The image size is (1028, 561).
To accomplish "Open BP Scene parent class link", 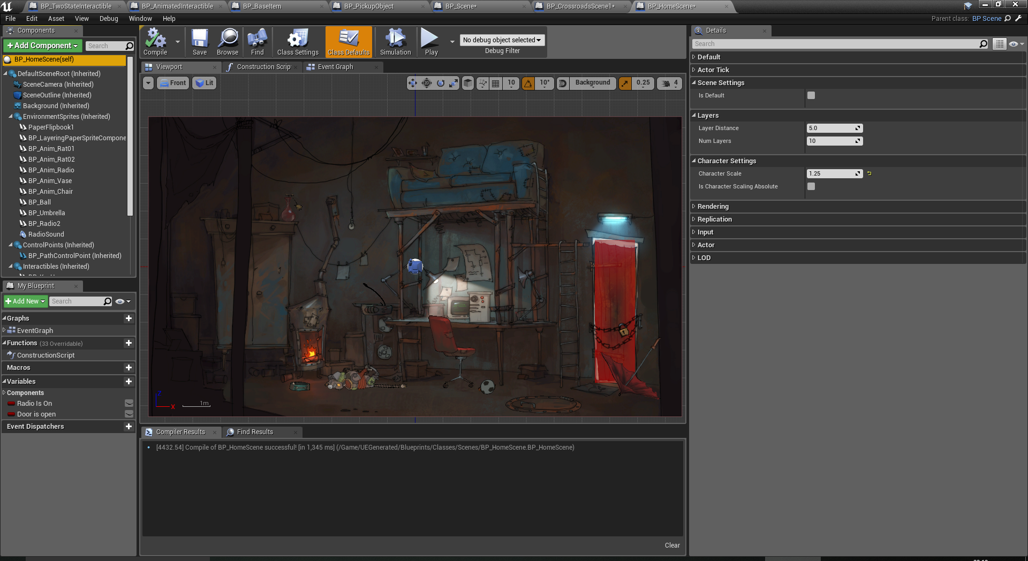I will click(986, 18).
